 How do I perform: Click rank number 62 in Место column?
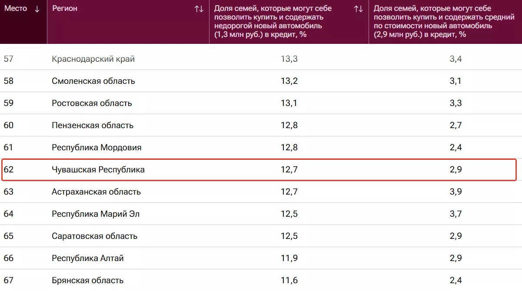tap(9, 170)
